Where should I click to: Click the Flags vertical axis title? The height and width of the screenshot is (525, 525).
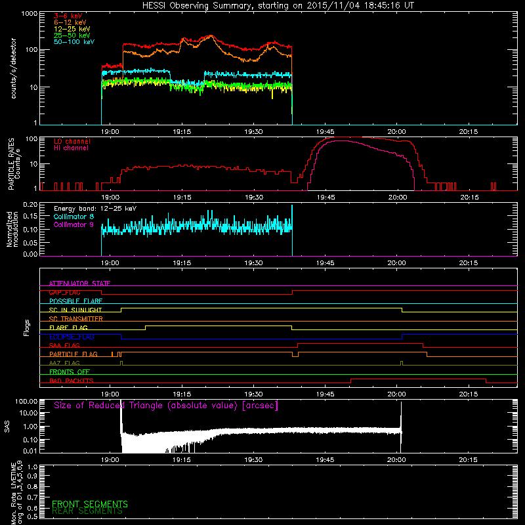(x=27, y=327)
